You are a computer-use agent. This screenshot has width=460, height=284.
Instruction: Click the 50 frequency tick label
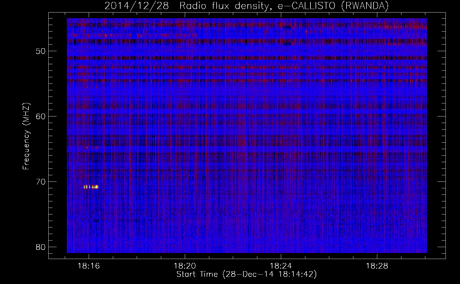coord(41,51)
